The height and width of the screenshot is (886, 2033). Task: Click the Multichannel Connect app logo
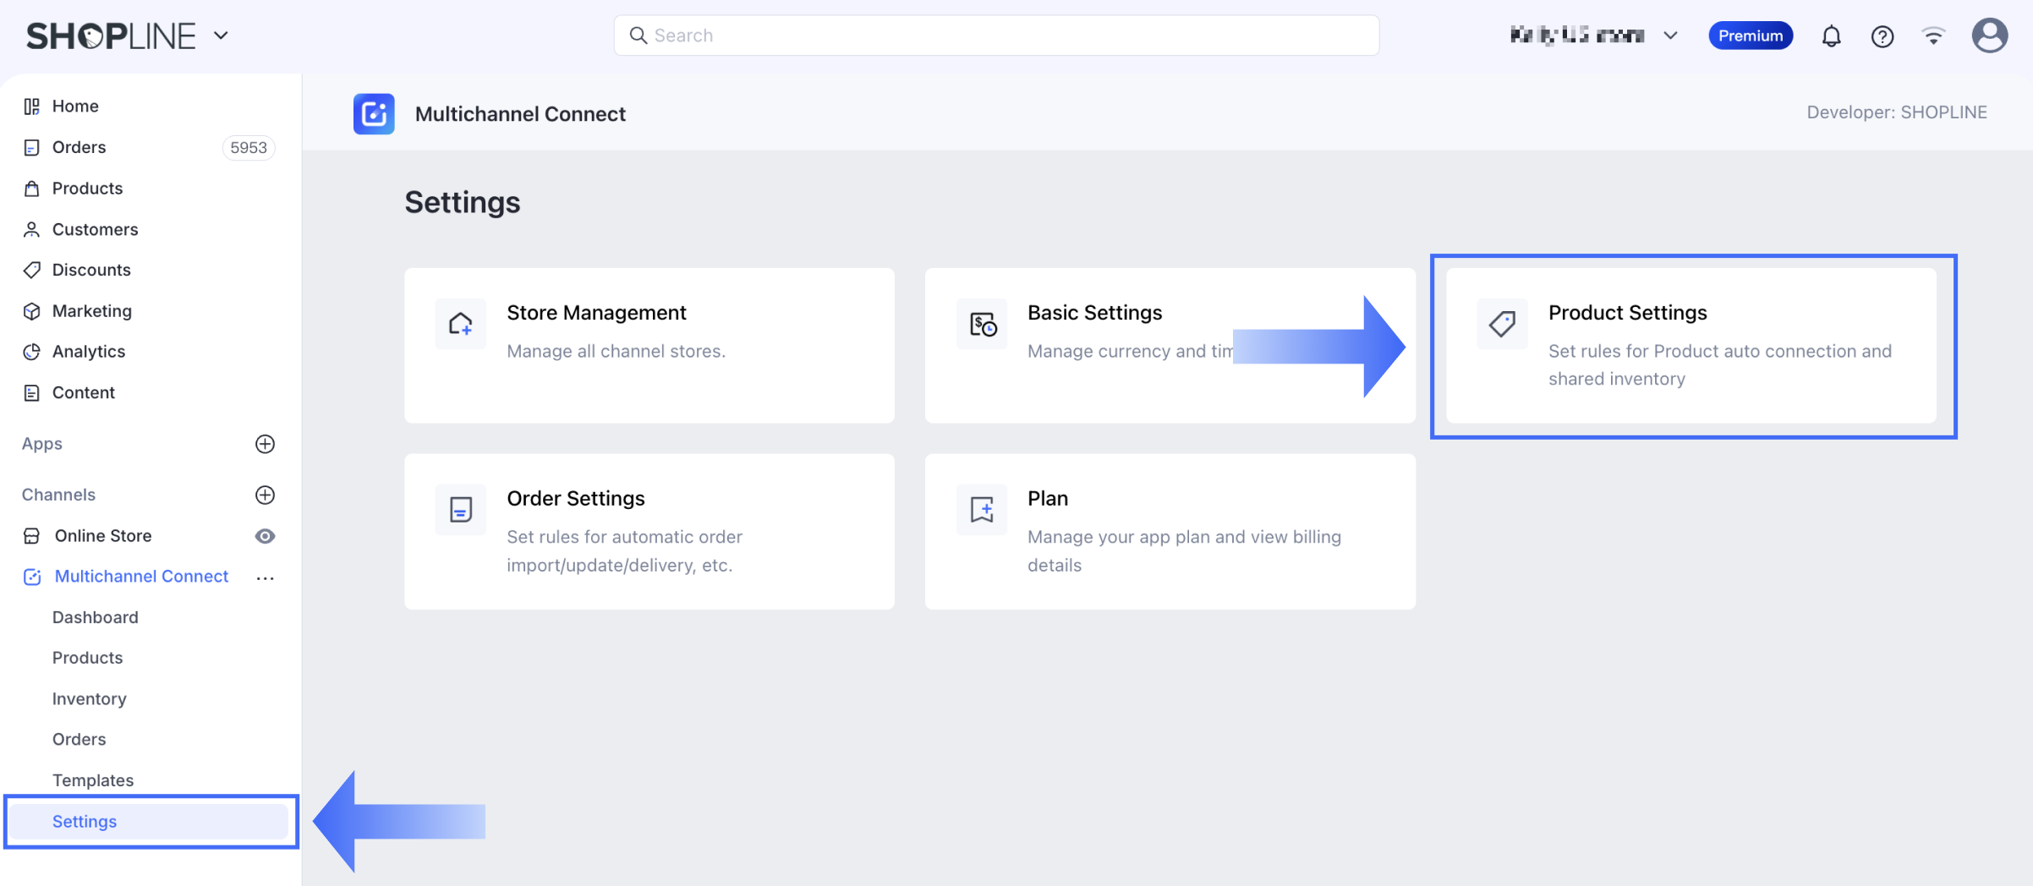[374, 114]
